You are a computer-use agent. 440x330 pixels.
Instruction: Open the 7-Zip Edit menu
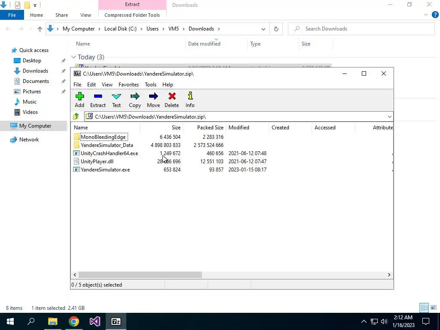[x=92, y=85]
